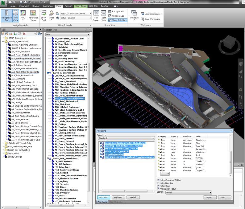Open the Navisworks application menu
Viewport: 245px width, 209px height.
click(3, 3)
